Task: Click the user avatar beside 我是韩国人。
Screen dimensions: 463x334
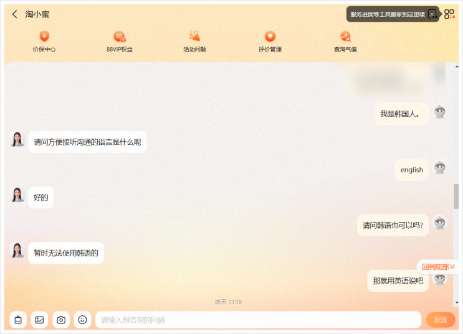Action: click(x=440, y=112)
